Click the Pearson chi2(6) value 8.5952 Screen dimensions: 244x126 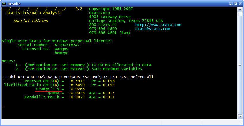point(77,81)
